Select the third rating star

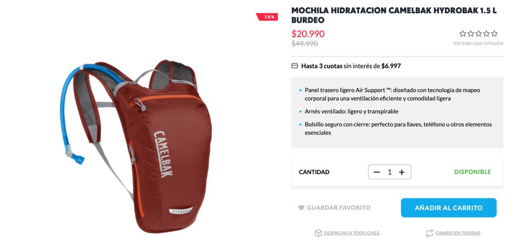coord(478,33)
